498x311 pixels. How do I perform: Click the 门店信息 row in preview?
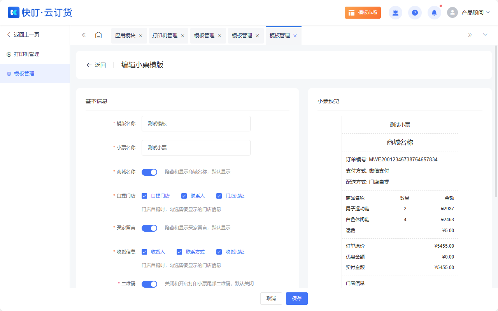click(x=355, y=283)
